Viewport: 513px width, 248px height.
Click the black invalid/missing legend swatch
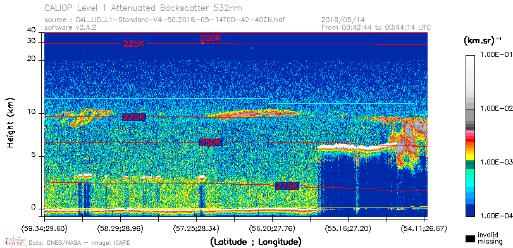coord(470,239)
